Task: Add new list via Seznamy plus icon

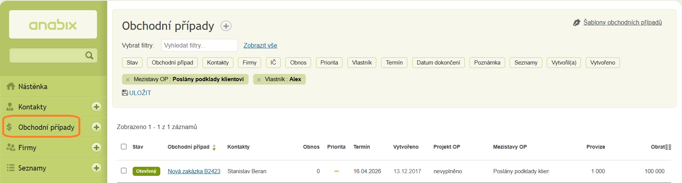Action: pos(96,168)
